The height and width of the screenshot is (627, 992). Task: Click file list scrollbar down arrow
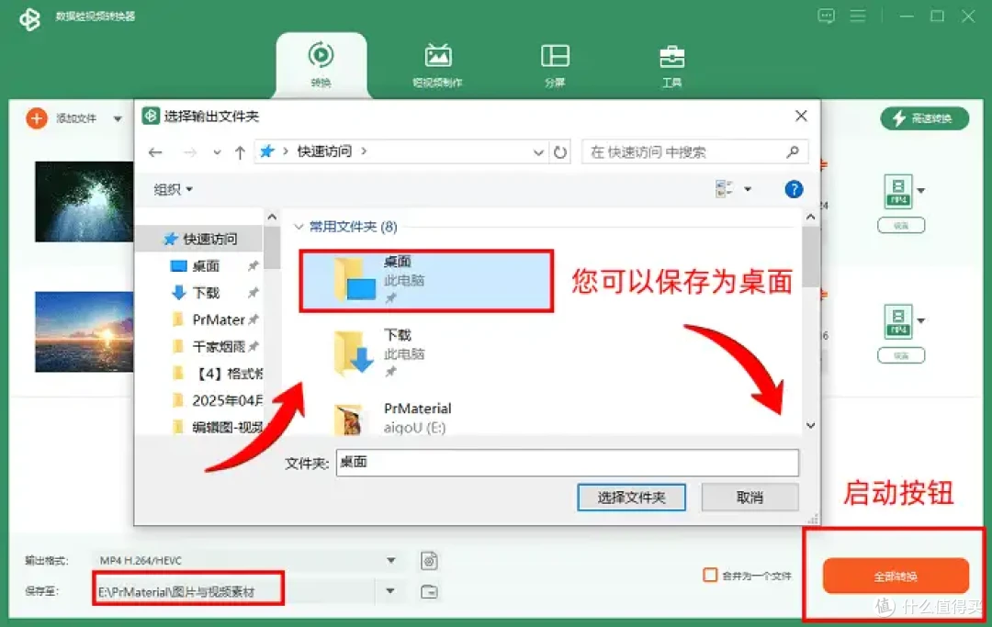point(810,425)
